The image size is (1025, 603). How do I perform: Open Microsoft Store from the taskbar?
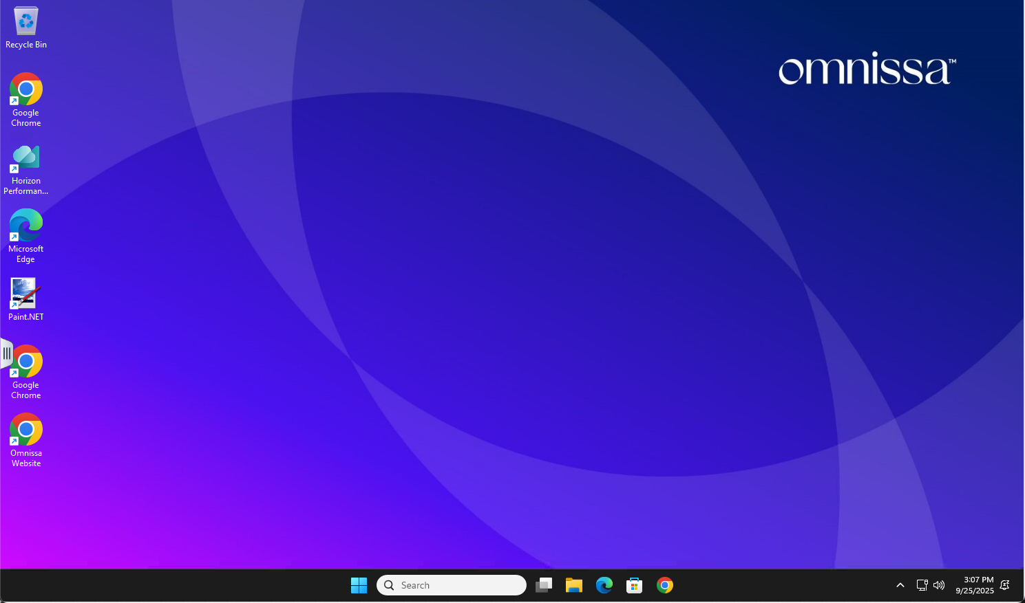pos(635,585)
